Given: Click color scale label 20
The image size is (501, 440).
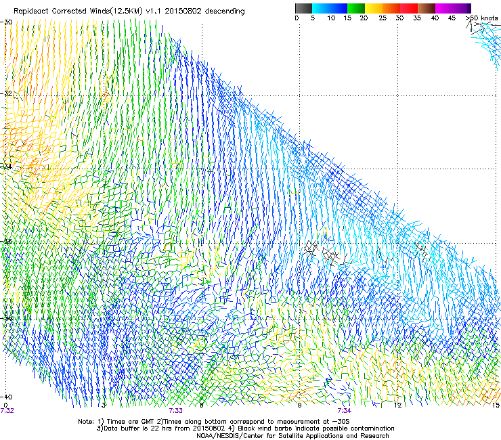Looking at the screenshot, I should [364, 18].
